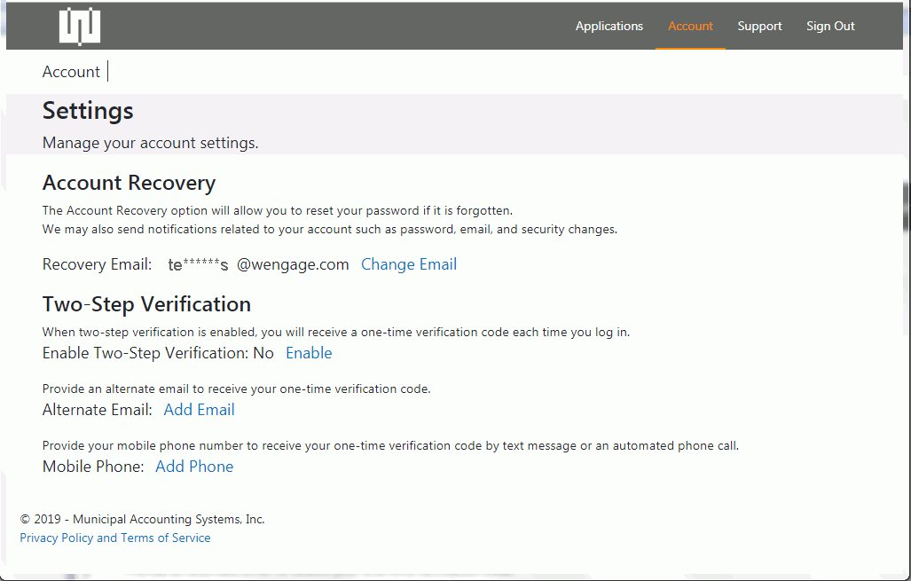Click the 'Recovery Email:' label

click(98, 264)
